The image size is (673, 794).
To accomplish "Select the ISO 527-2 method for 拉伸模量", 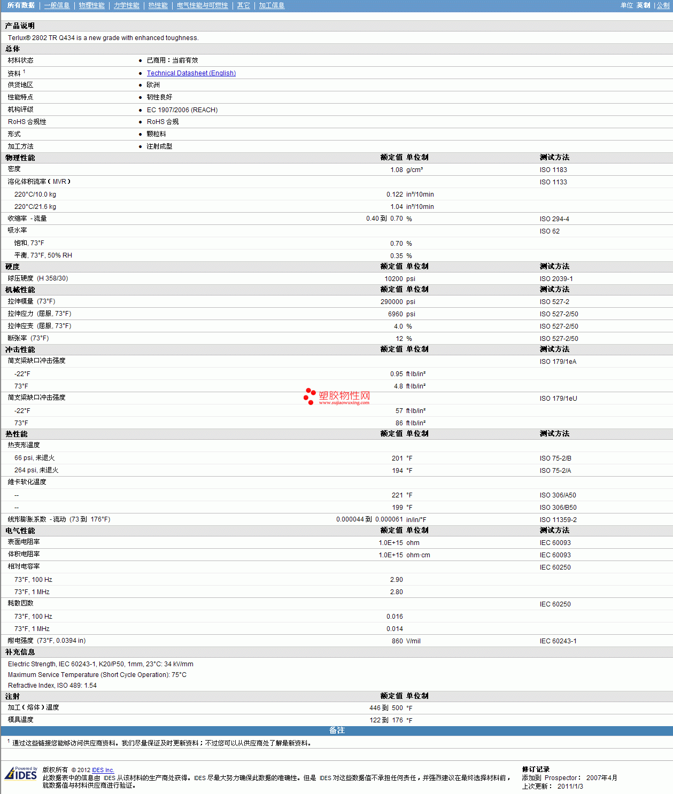I will pos(554,302).
